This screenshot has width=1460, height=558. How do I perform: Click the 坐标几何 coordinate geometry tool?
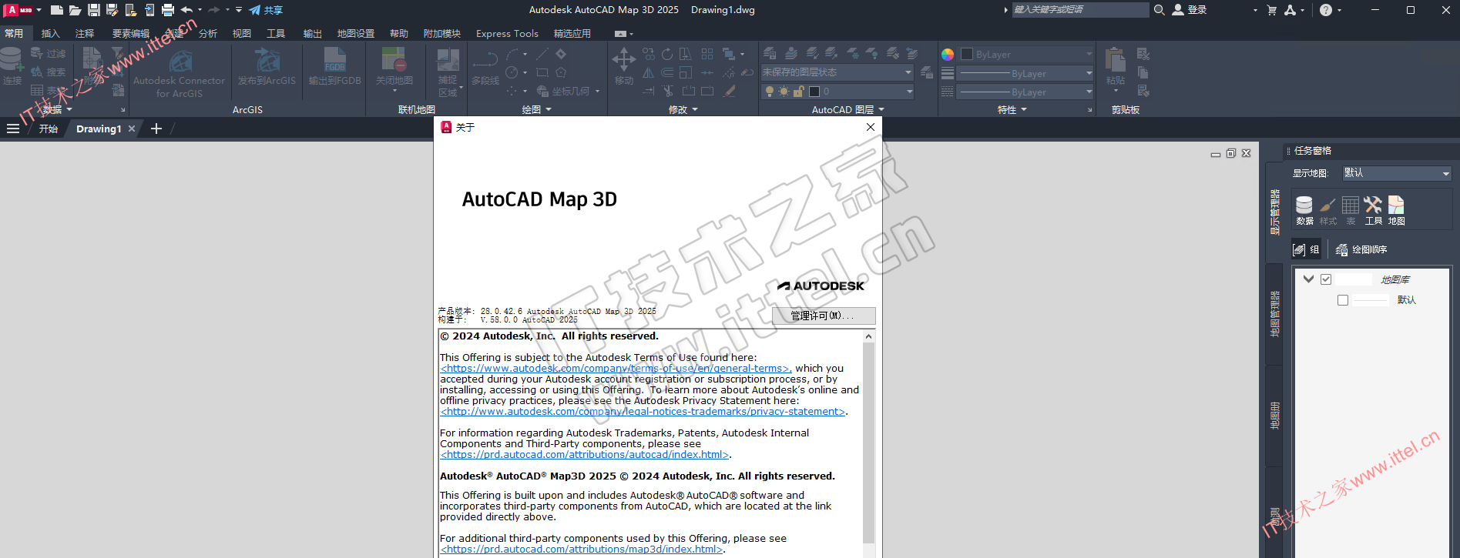click(568, 91)
